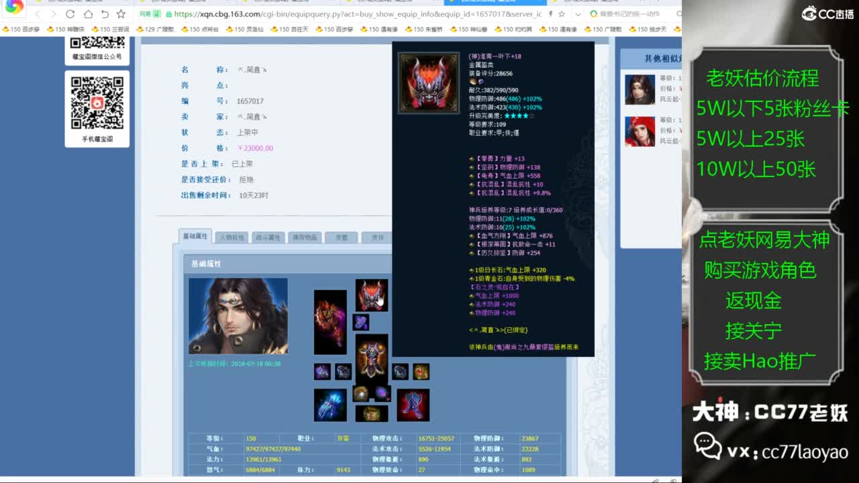
Task: Open the 150 点将台 bookmark
Action: (x=201, y=30)
